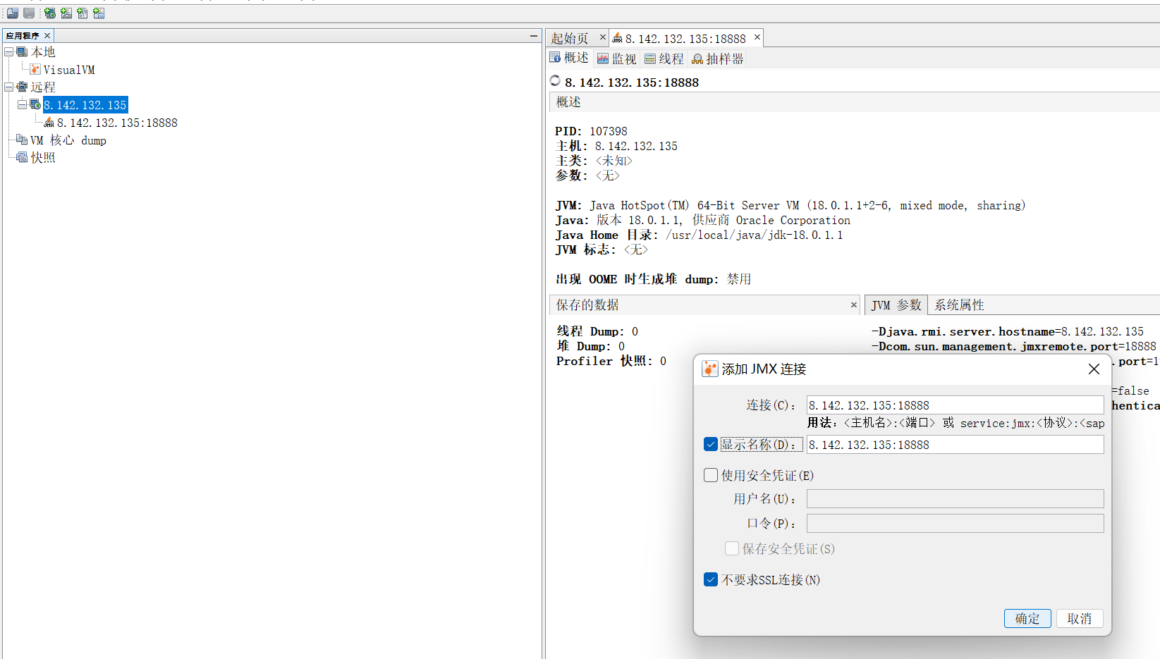Click the 线程 Dump: 0 text
The image size is (1160, 659).
pyautogui.click(x=597, y=331)
